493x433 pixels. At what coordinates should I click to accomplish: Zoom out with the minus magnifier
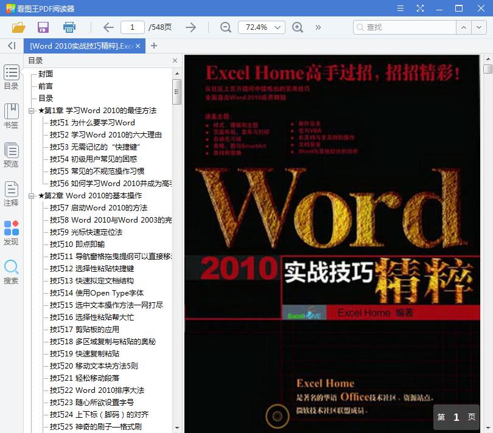pyautogui.click(x=225, y=27)
